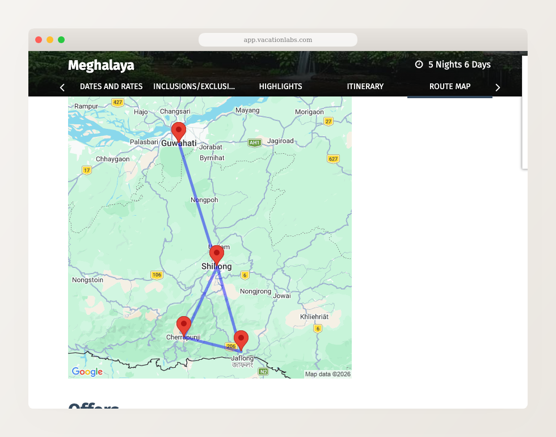
Task: Click the green macOS fullscreen window button
Action: pyautogui.click(x=61, y=40)
